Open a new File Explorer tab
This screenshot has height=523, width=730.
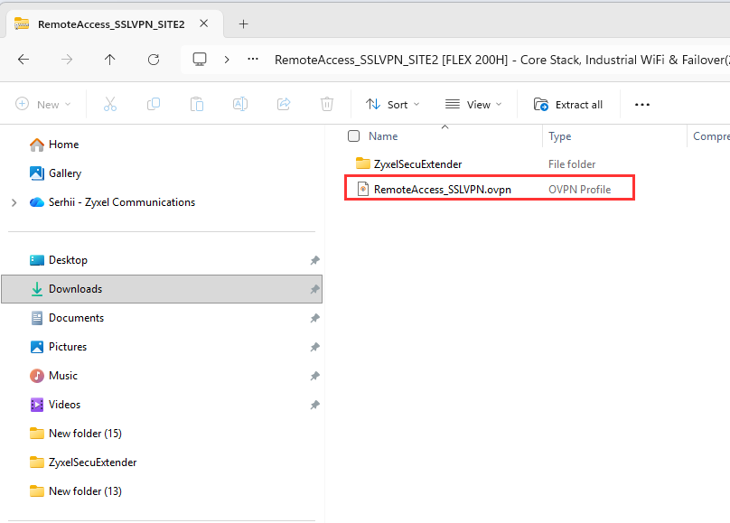pos(244,24)
